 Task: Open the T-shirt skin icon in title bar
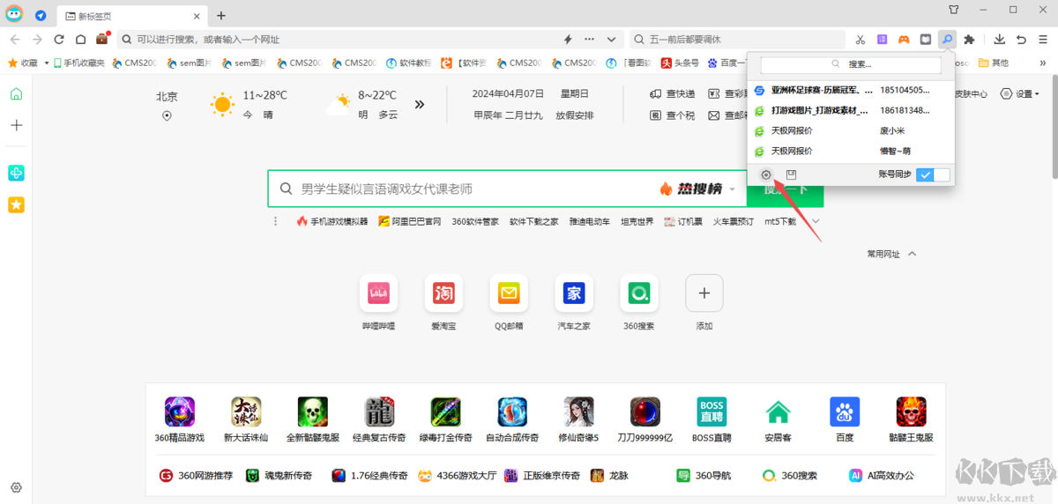[x=953, y=10]
